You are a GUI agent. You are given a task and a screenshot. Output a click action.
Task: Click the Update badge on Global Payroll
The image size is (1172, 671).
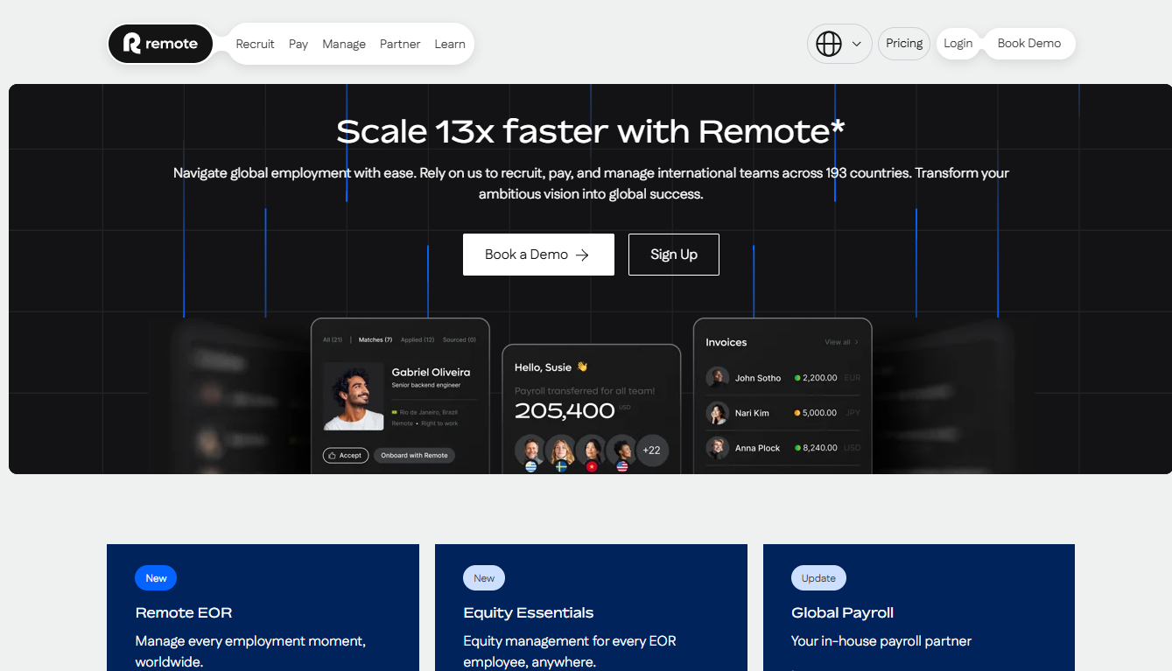pyautogui.click(x=818, y=578)
